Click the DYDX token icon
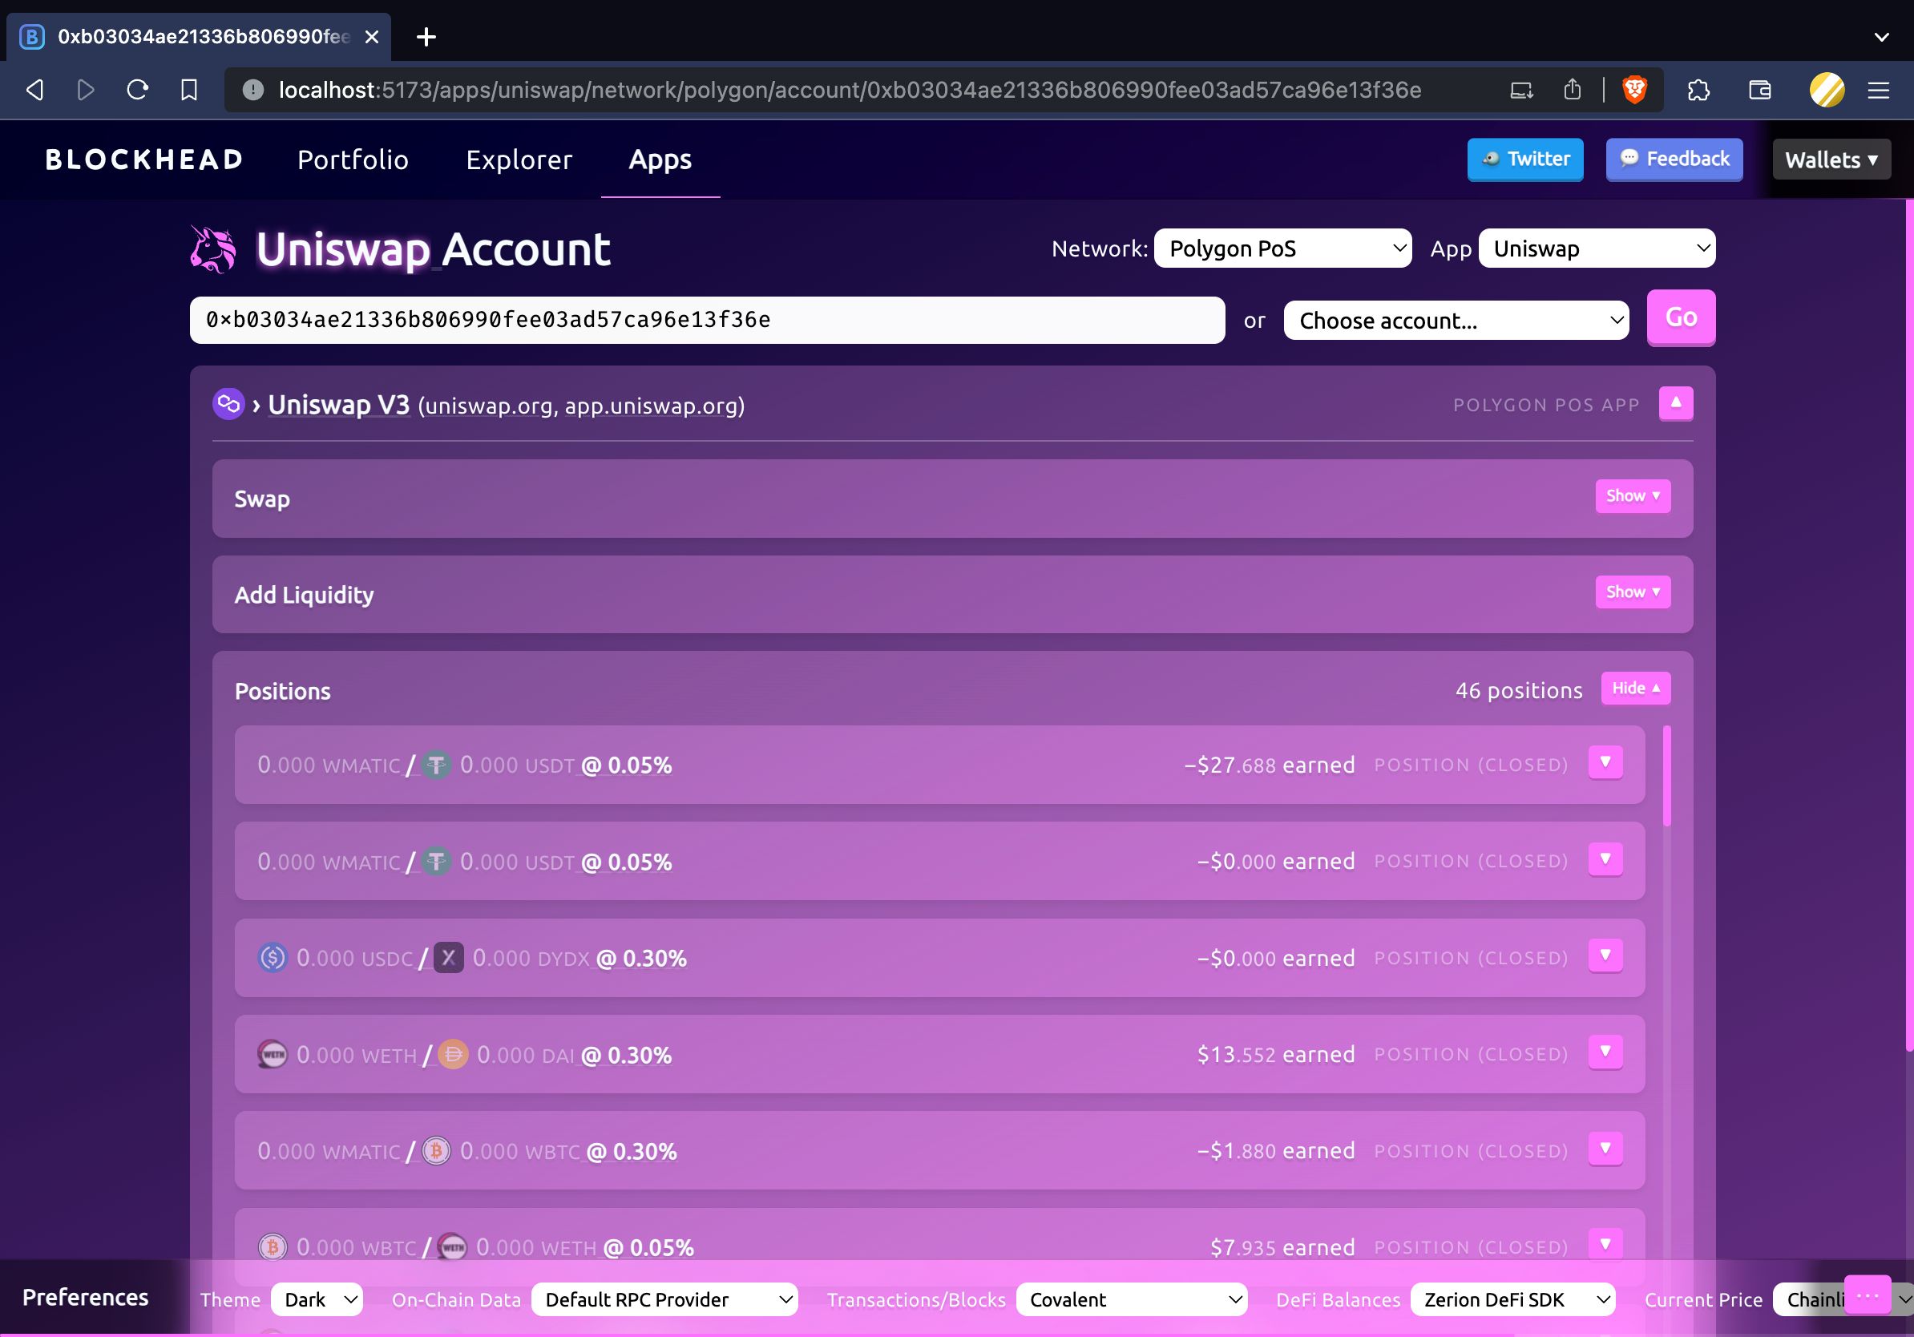Image resolution: width=1914 pixels, height=1337 pixels. [x=449, y=958]
